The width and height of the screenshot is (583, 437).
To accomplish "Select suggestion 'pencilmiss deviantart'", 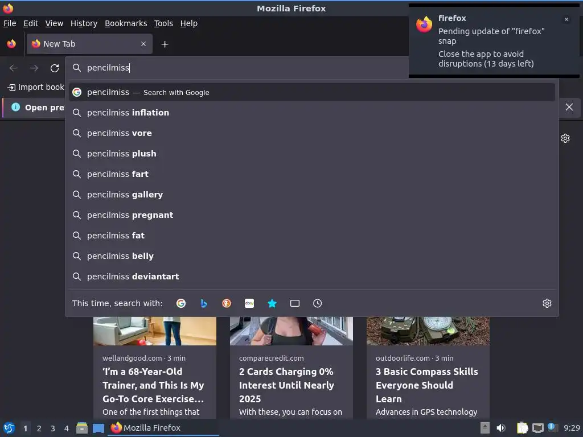I will click(x=311, y=277).
